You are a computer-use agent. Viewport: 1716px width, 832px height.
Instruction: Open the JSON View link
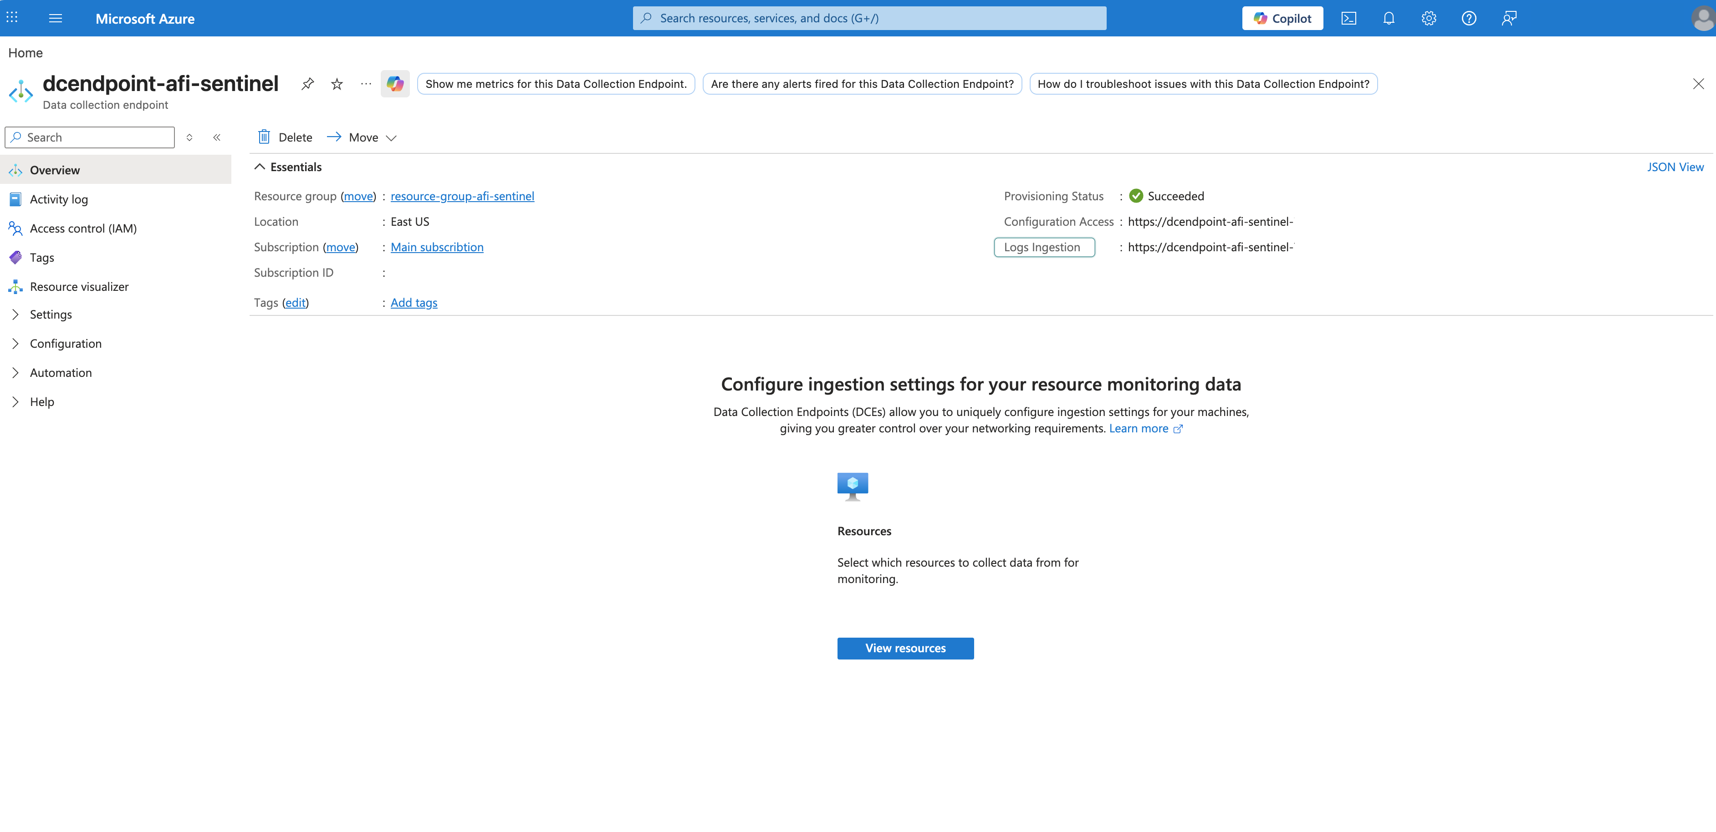[1675, 167]
